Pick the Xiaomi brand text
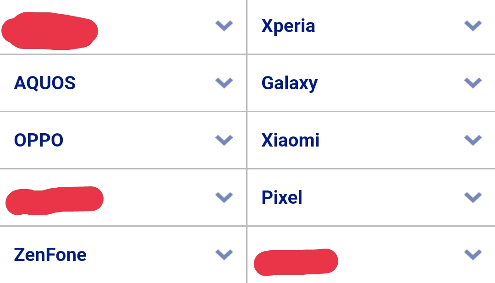 (x=290, y=140)
